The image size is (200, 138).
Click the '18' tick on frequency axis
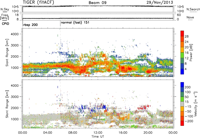[x=17, y=15]
